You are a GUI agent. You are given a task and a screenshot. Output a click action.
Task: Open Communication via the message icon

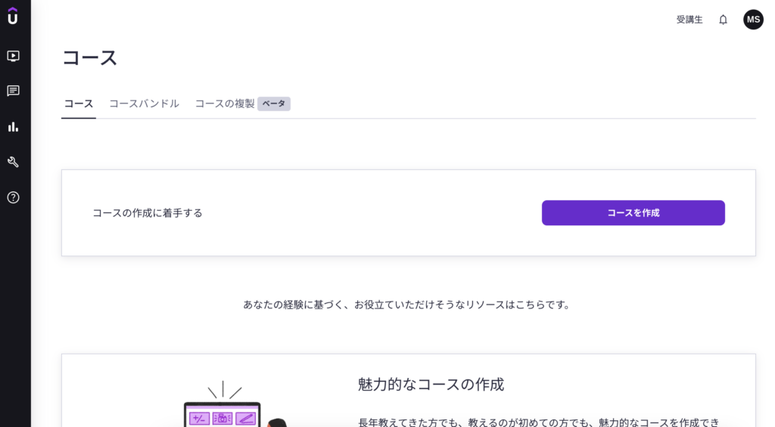pyautogui.click(x=13, y=91)
